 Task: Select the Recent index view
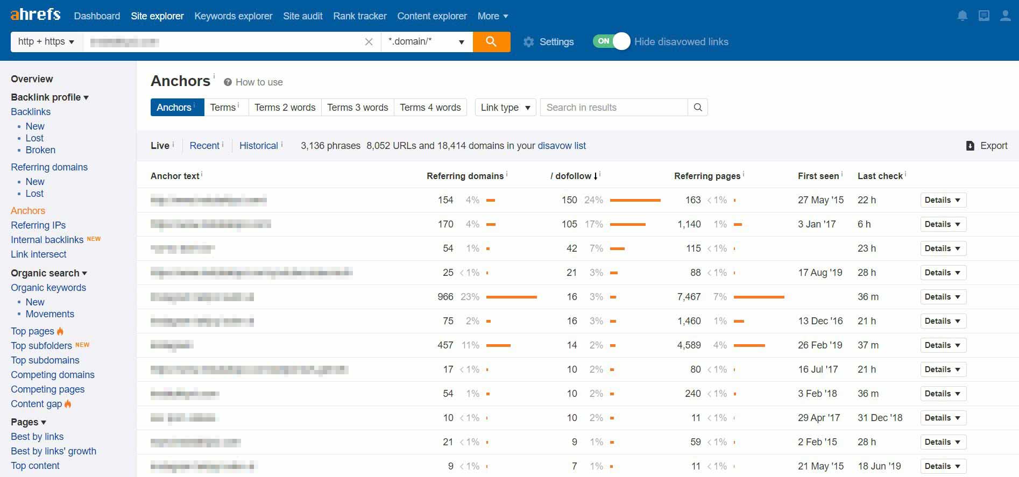204,146
